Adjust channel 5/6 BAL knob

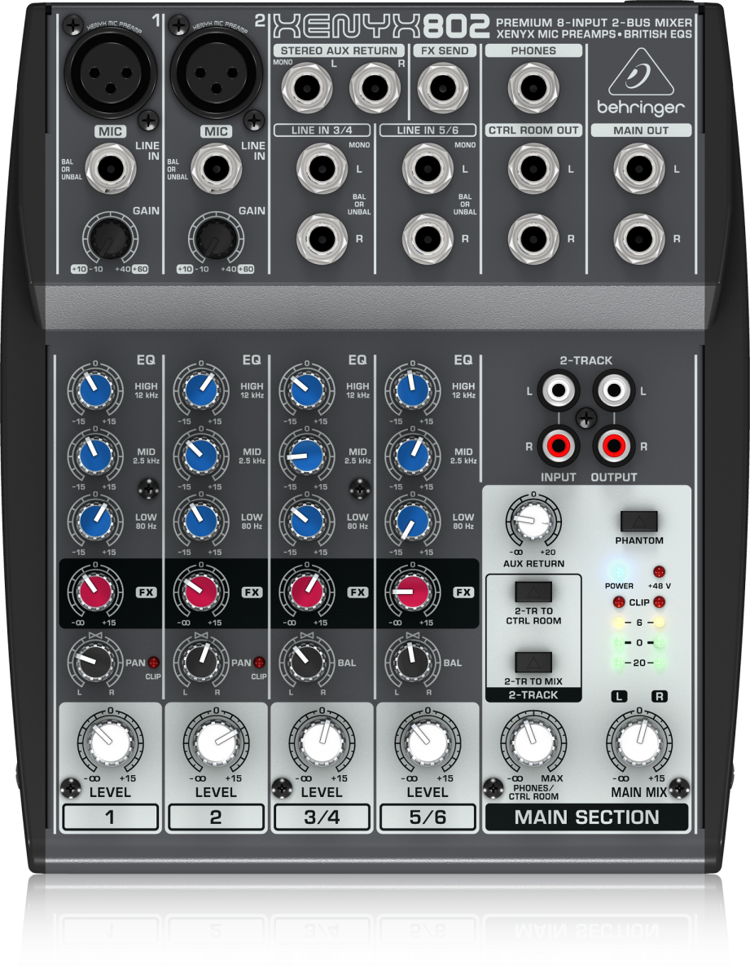tap(411, 660)
